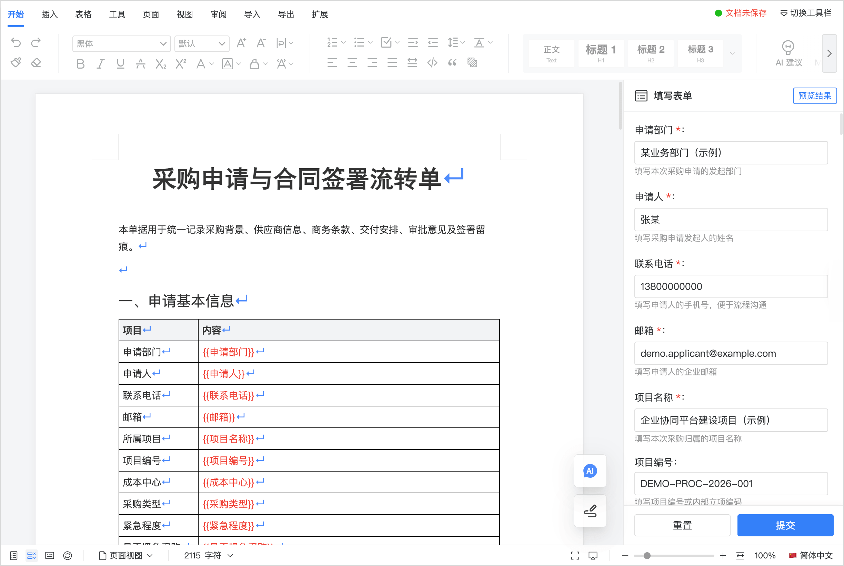This screenshot has height=566, width=844.
Task: Open 页面视图 view mode dropdown
Action: point(125,556)
